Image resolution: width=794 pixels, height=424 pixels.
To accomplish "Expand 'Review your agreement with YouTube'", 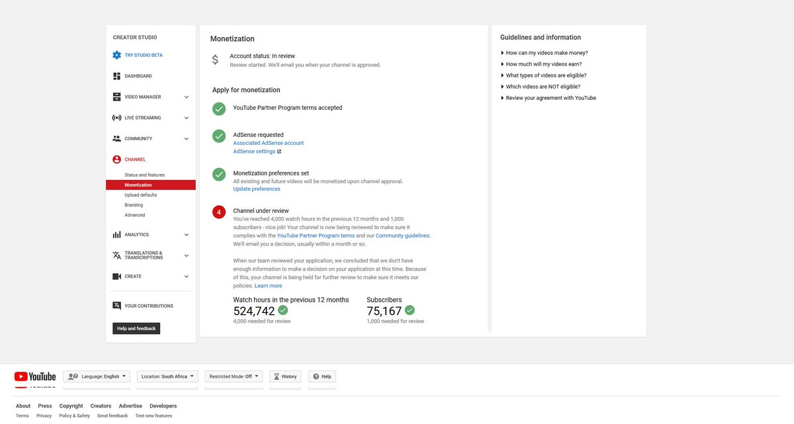I will click(x=549, y=98).
